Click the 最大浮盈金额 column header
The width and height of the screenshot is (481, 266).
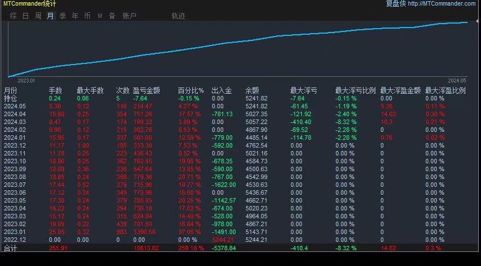[x=400, y=91]
